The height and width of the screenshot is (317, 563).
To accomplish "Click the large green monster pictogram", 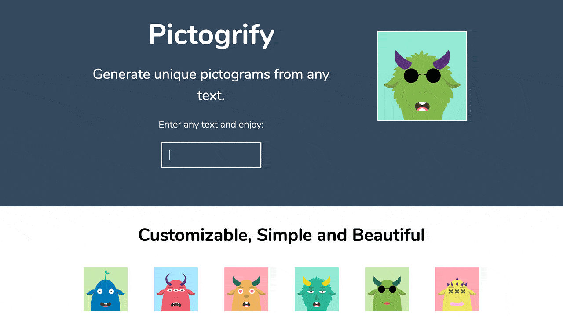I will (422, 76).
